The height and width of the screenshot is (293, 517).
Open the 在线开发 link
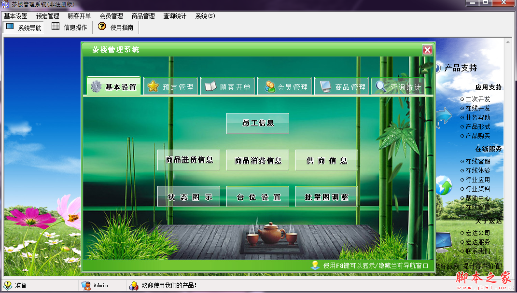coord(478,109)
